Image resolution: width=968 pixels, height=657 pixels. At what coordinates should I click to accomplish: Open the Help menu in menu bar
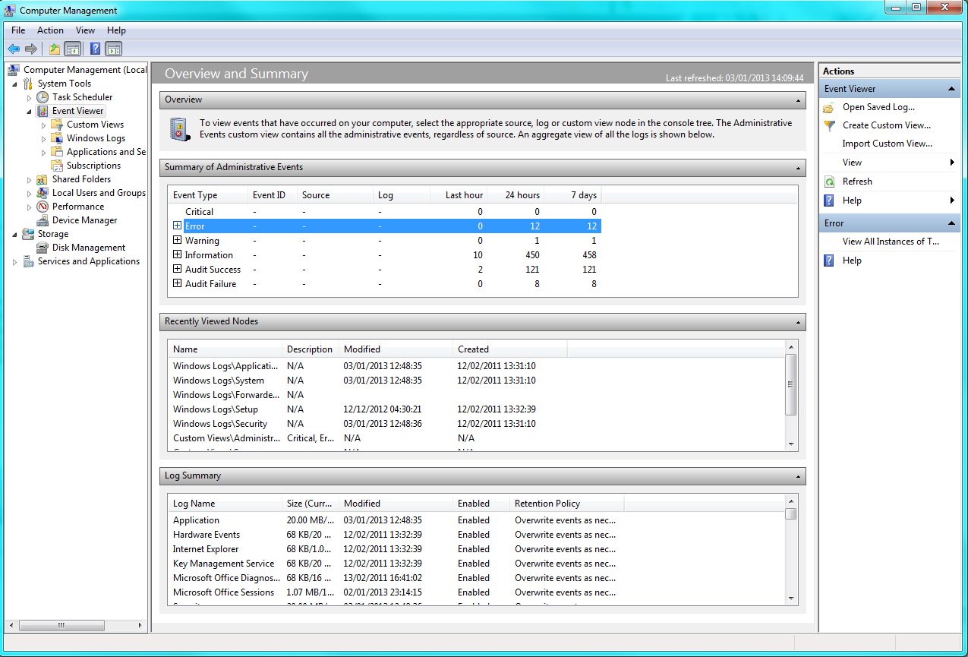point(116,30)
